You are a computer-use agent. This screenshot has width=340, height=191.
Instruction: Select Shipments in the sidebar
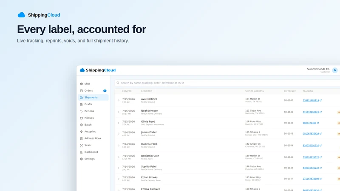(93, 98)
